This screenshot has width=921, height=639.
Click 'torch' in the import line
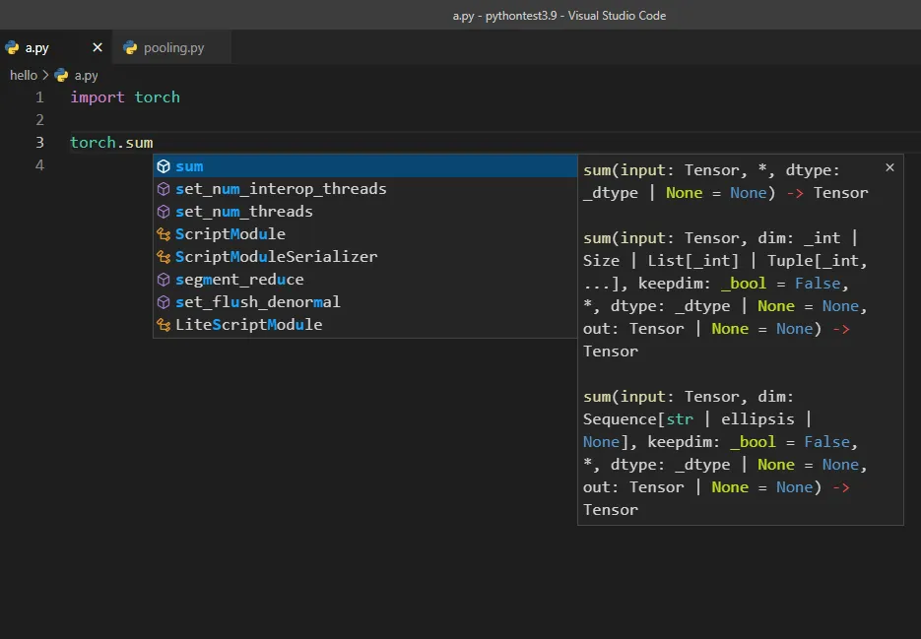click(157, 96)
